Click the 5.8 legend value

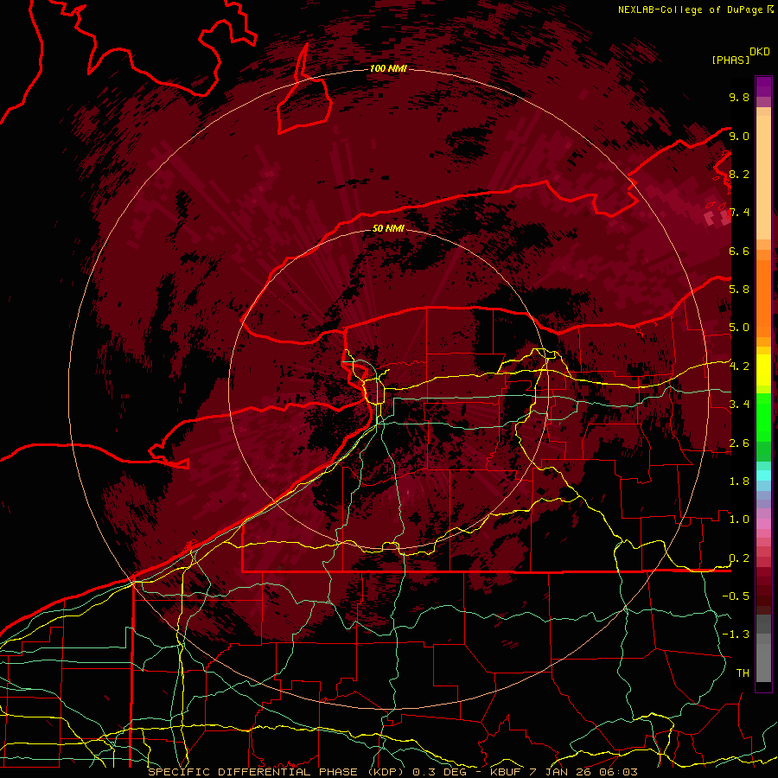(739, 290)
